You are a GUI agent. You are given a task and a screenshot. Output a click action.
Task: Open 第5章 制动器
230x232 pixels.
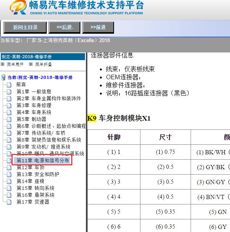(31, 119)
